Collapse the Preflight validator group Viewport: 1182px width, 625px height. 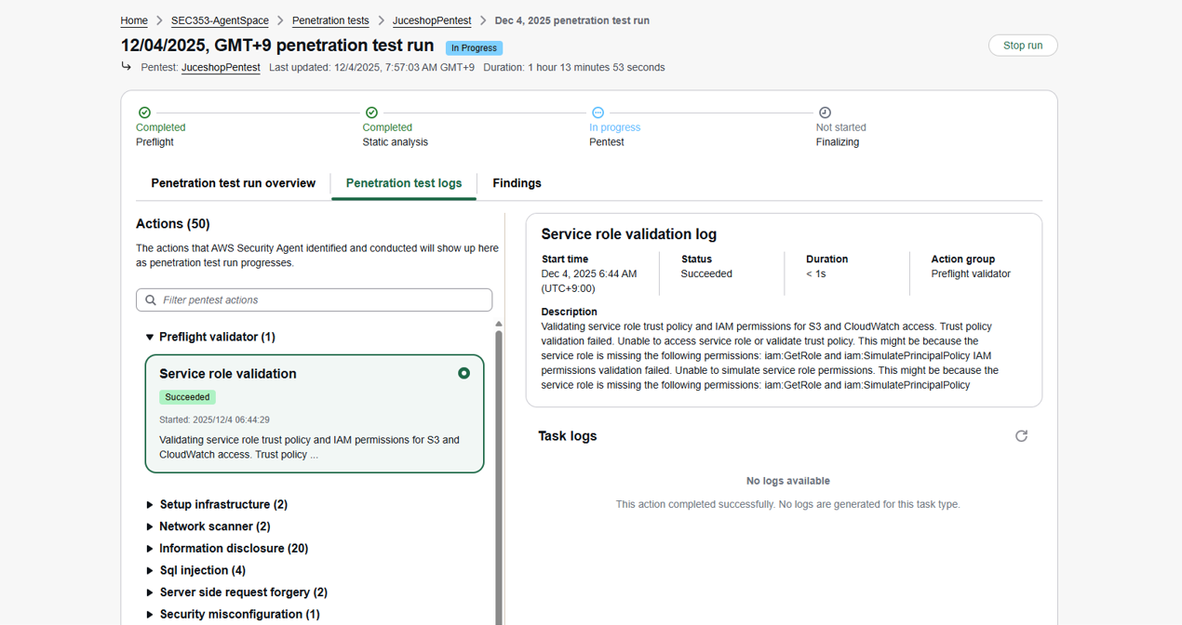point(150,338)
